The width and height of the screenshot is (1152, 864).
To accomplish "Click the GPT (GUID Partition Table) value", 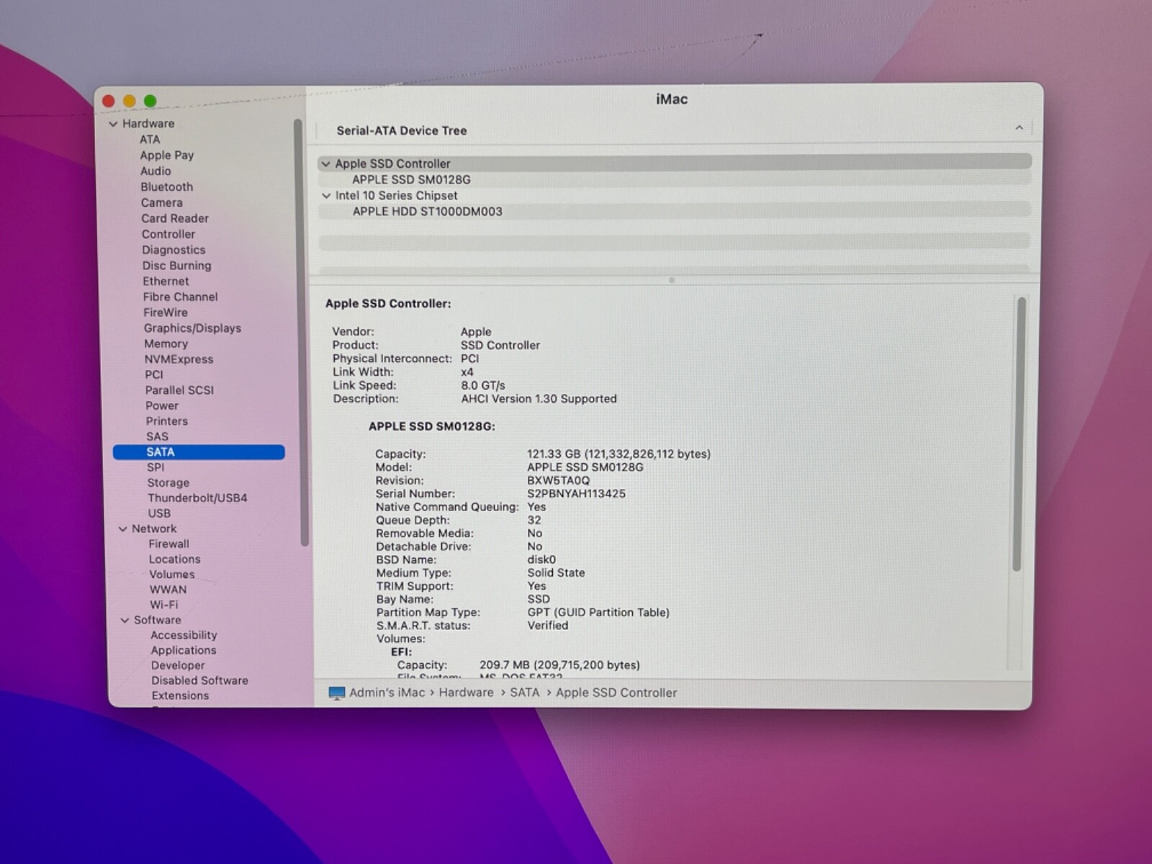I will 598,613.
